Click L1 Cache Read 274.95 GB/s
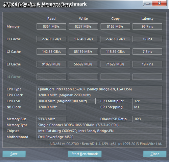Image resolution: width=169 pixels, height=162 pixels. tap(51, 39)
